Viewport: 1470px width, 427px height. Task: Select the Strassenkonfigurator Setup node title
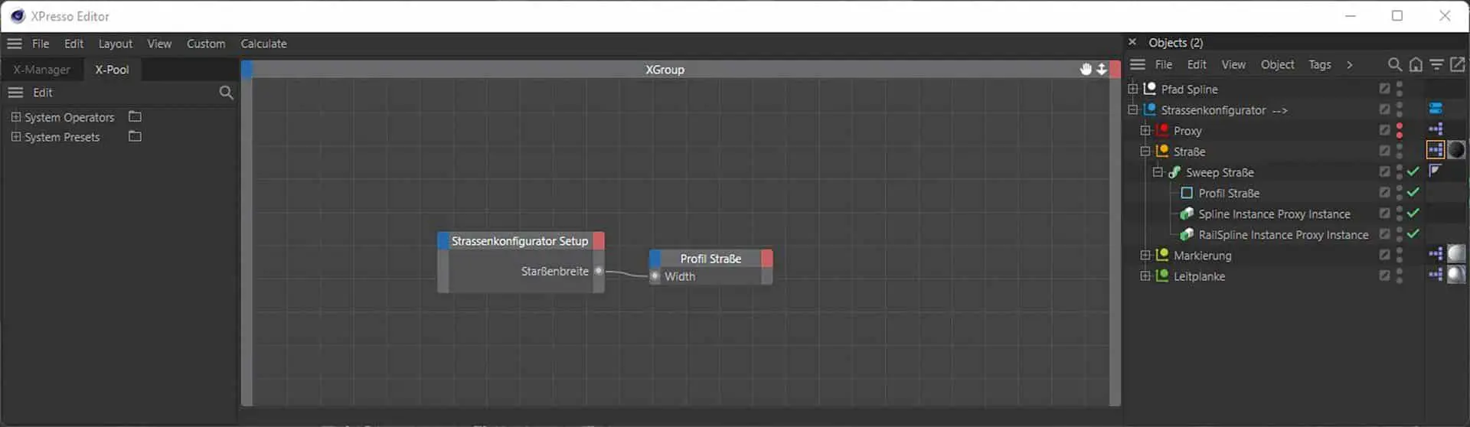[x=519, y=241]
